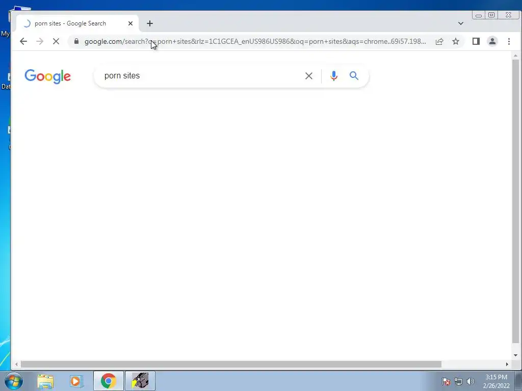Click the vertical scrollbar up arrow
The height and width of the screenshot is (391, 522).
click(x=515, y=55)
